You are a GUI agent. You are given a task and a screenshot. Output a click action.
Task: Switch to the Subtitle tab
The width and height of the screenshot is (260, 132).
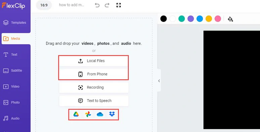click(13, 71)
